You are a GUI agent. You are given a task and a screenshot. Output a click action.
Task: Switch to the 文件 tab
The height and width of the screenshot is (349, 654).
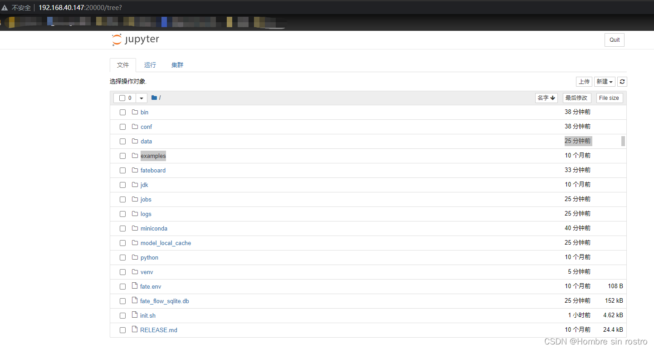123,65
